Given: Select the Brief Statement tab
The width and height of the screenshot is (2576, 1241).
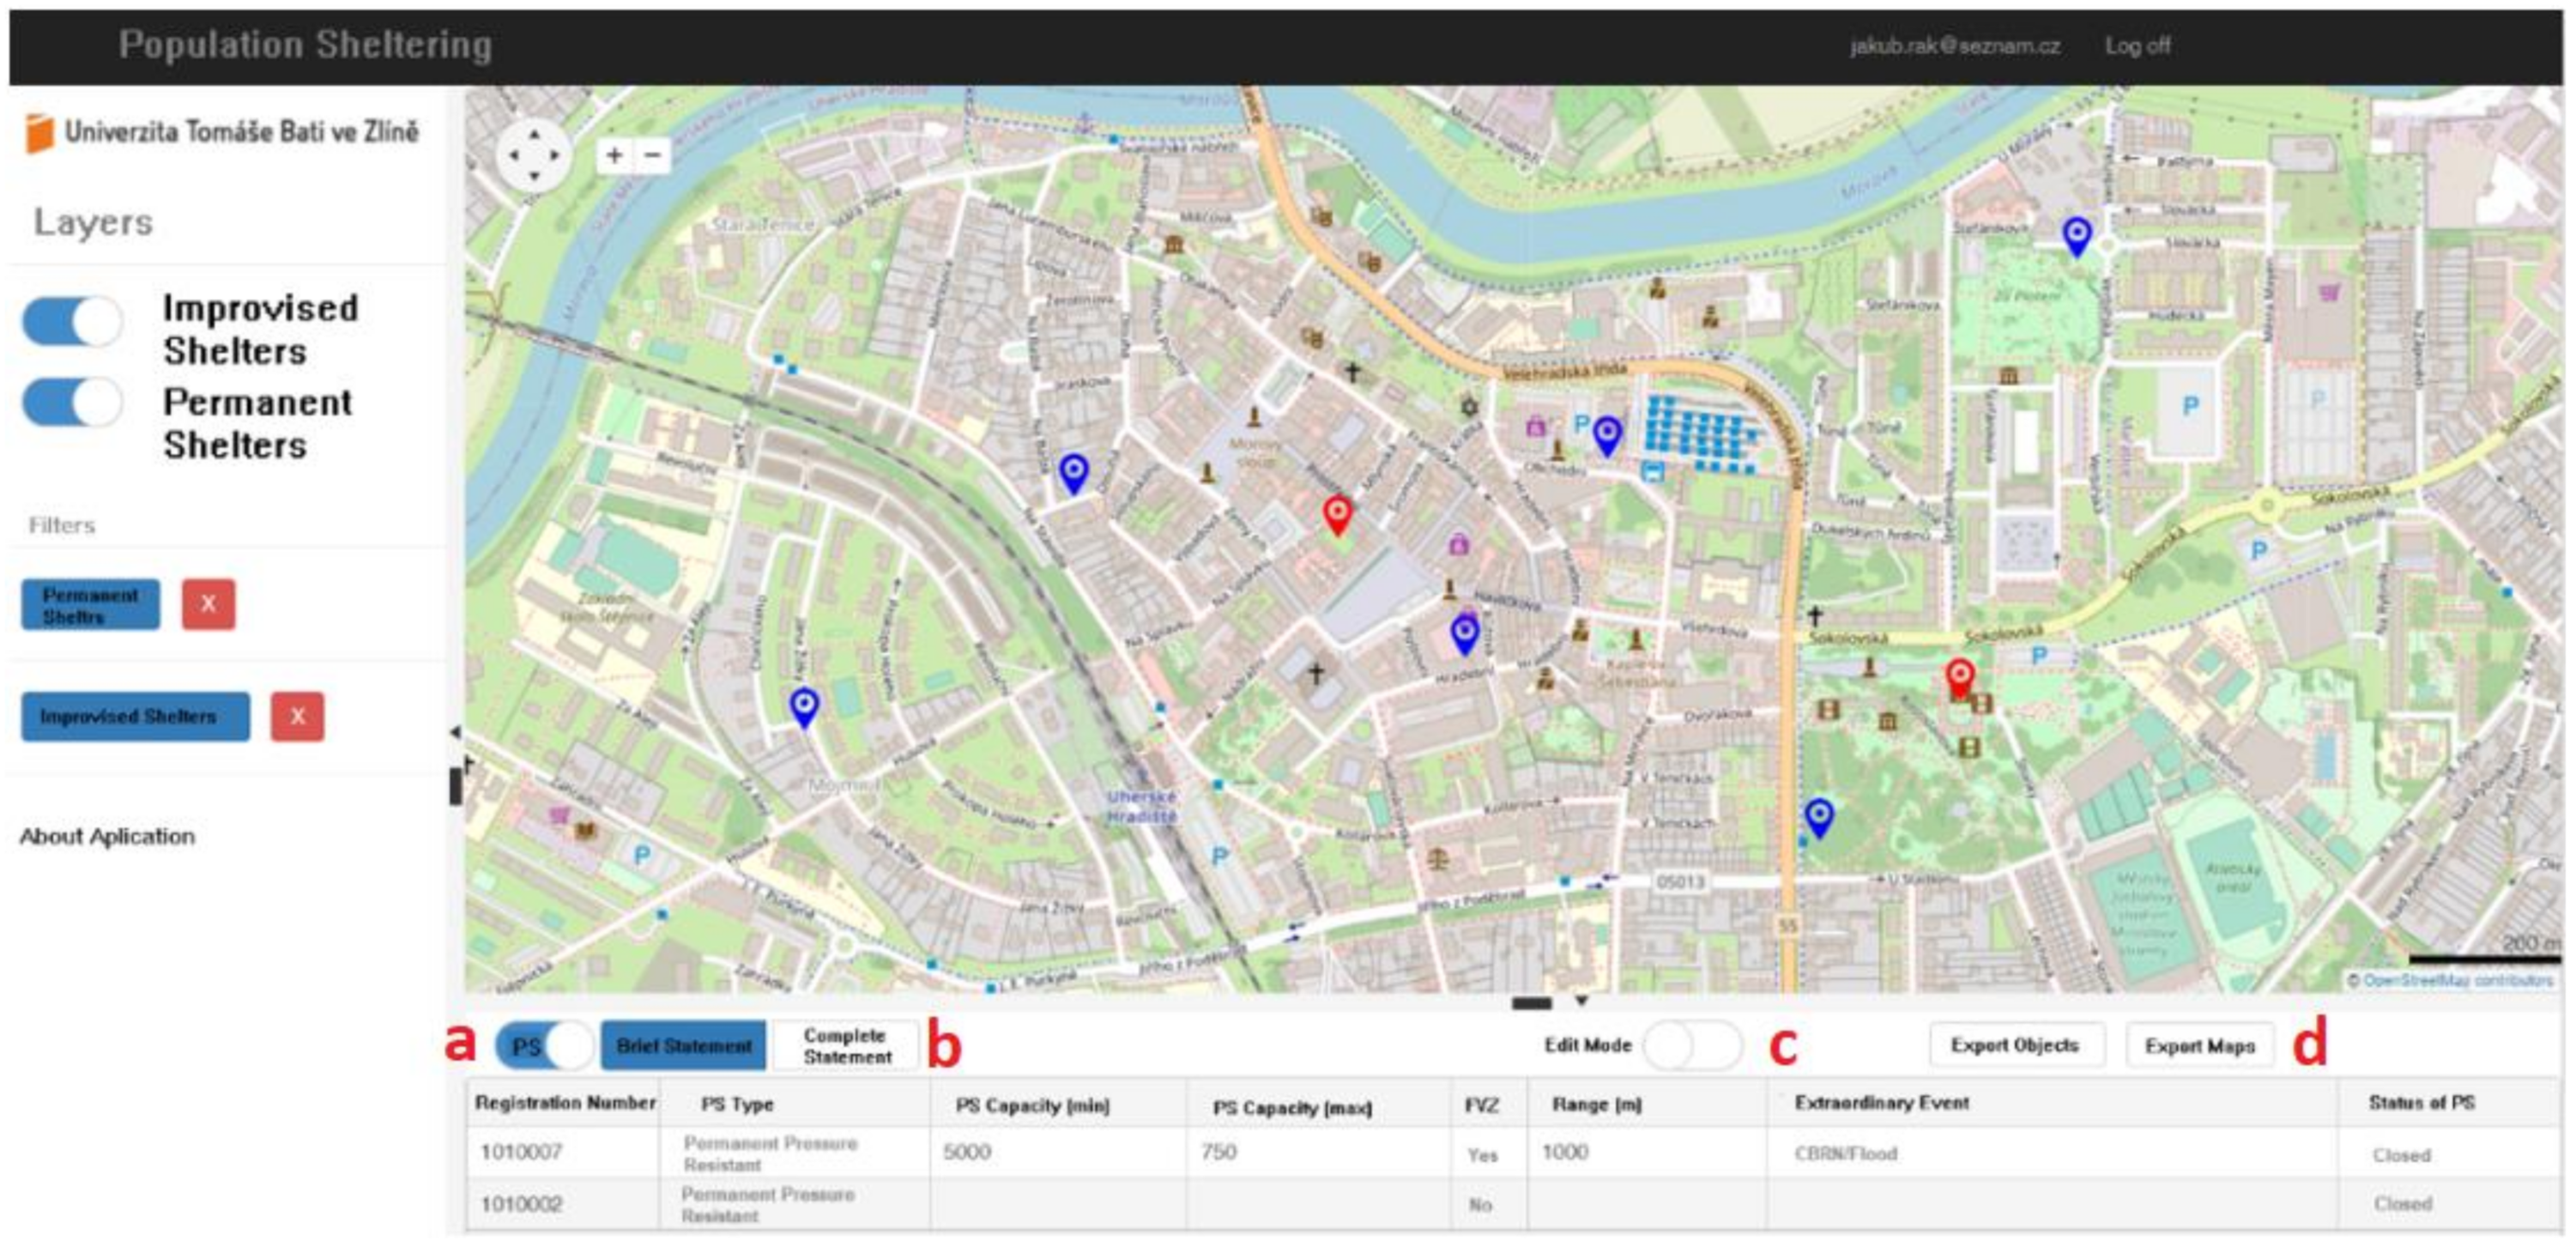Looking at the screenshot, I should [x=684, y=1045].
